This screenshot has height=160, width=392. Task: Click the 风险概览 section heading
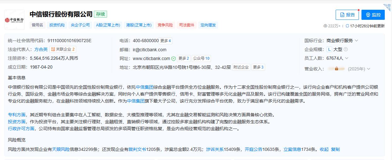tap(17, 140)
